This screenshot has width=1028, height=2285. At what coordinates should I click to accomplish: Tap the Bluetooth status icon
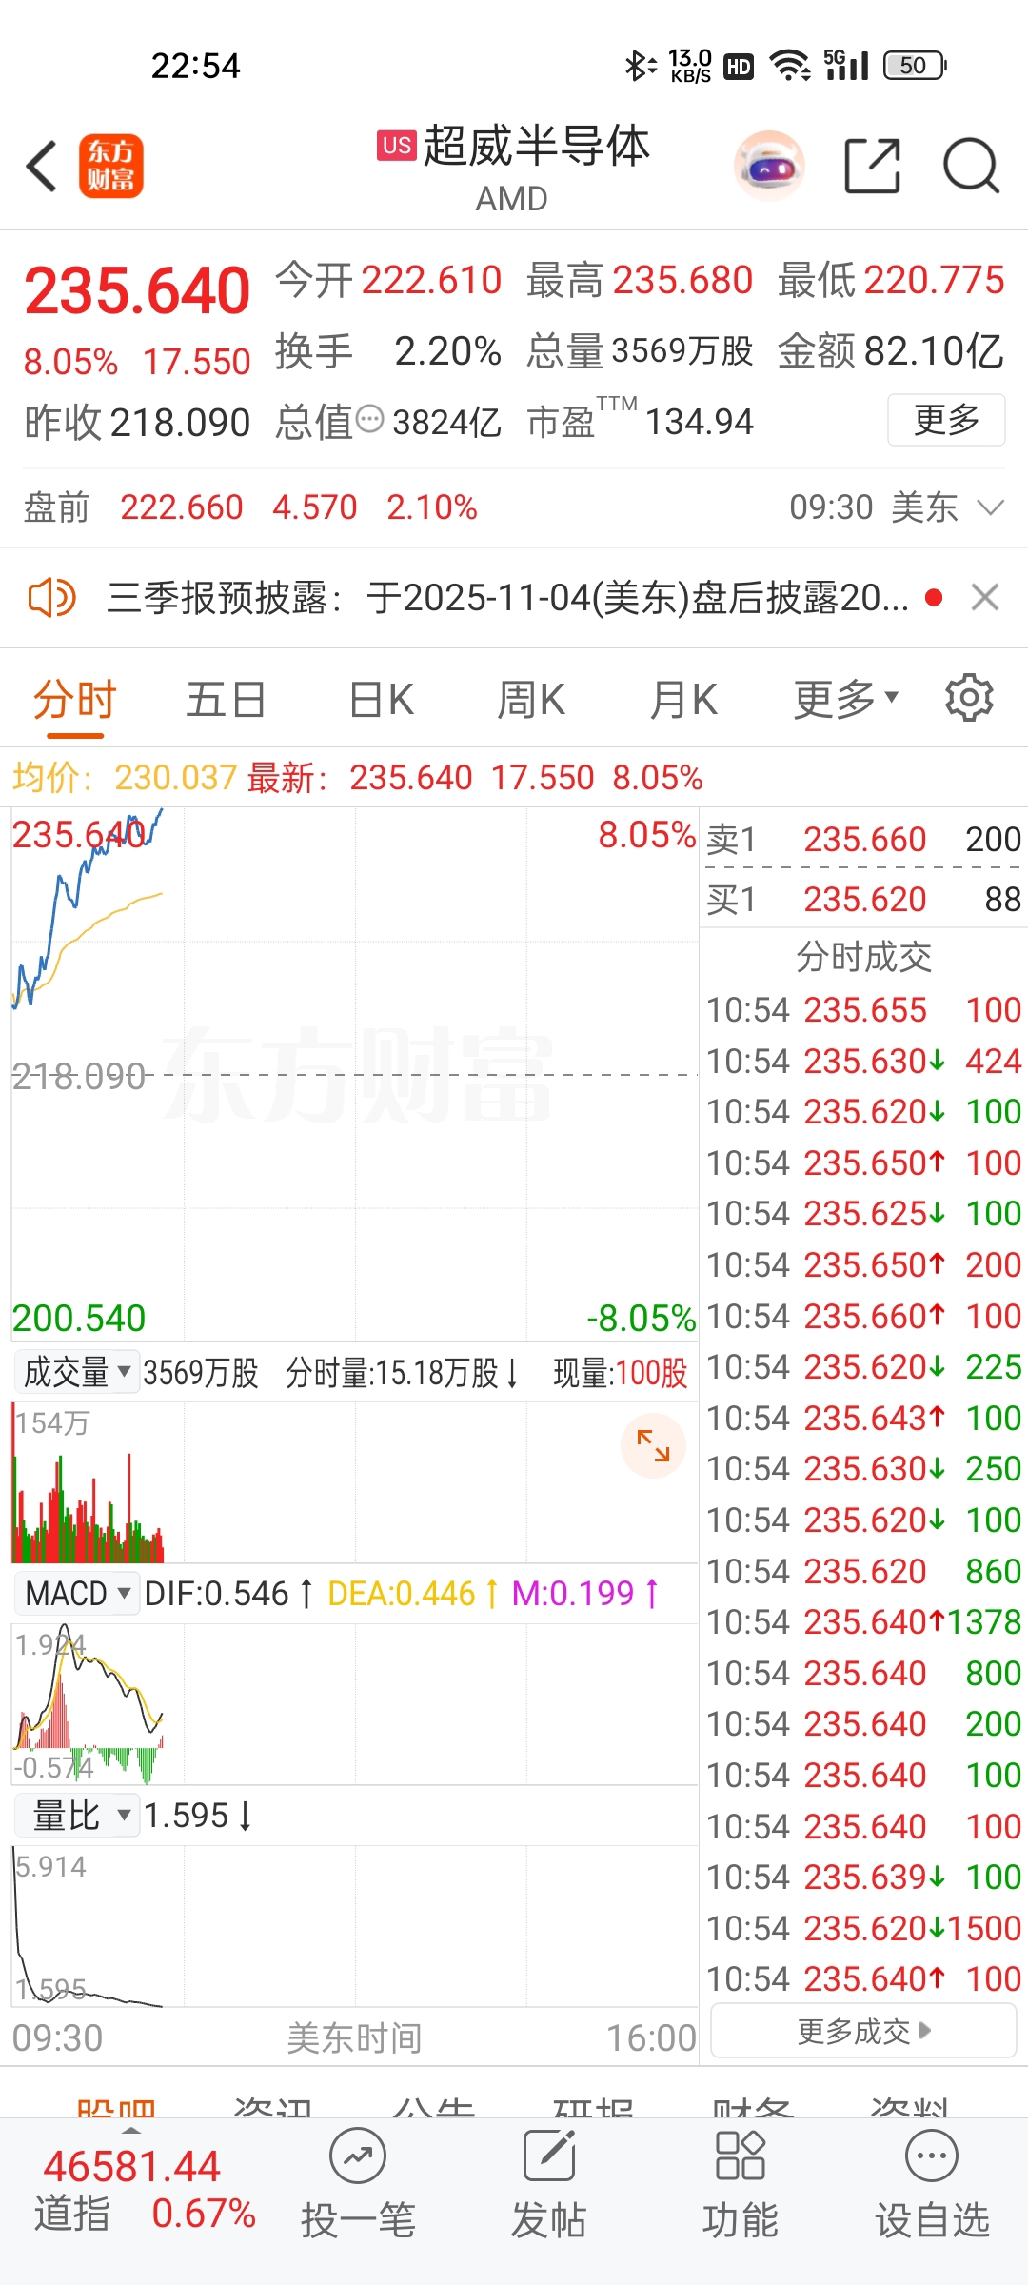(x=640, y=66)
